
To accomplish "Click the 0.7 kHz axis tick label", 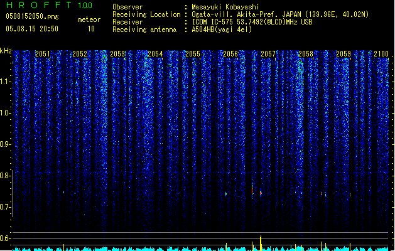I will (x=5, y=207).
